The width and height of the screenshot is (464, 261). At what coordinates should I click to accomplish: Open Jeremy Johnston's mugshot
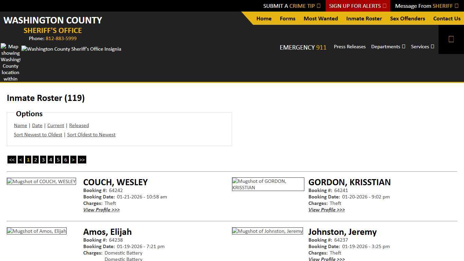[267, 231]
